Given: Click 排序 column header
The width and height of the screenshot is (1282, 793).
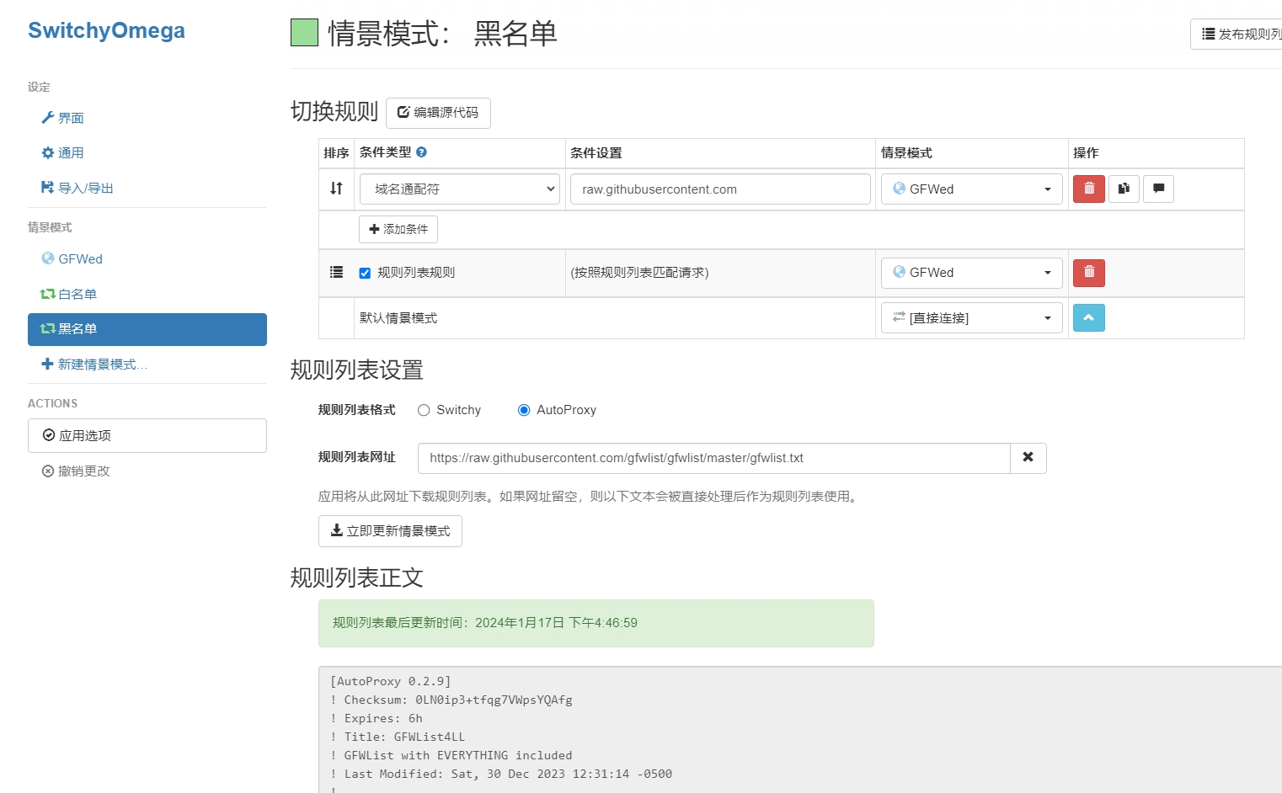Looking at the screenshot, I should 336,153.
